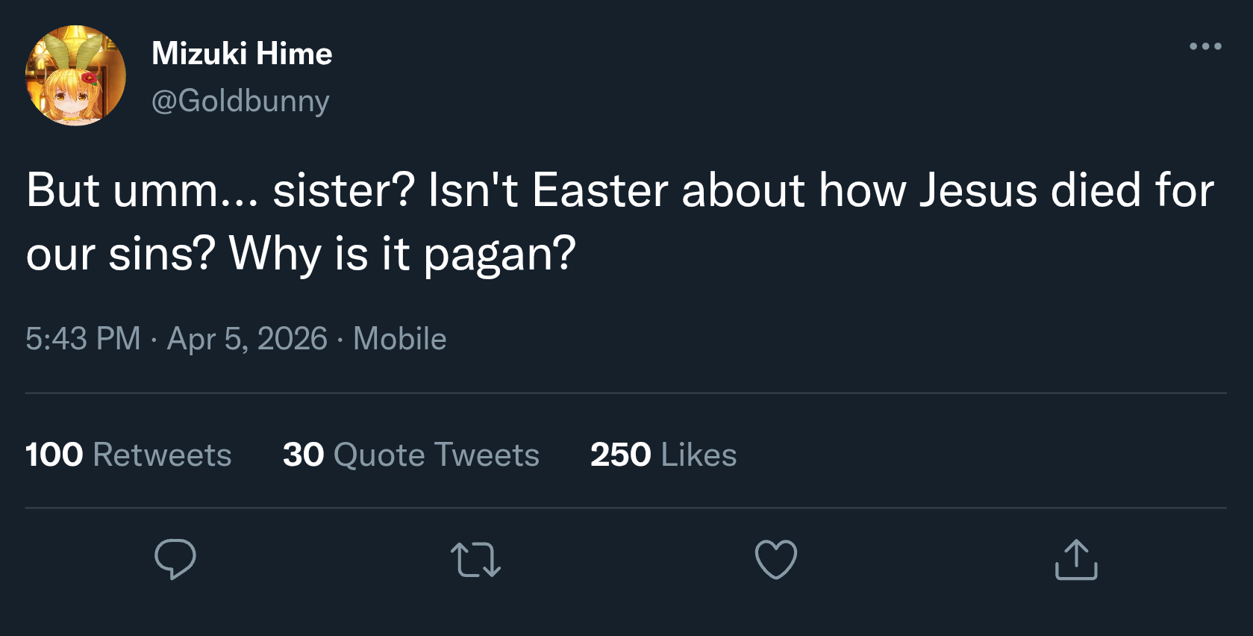
Task: Click the @Goldbunny handle
Action: point(240,101)
